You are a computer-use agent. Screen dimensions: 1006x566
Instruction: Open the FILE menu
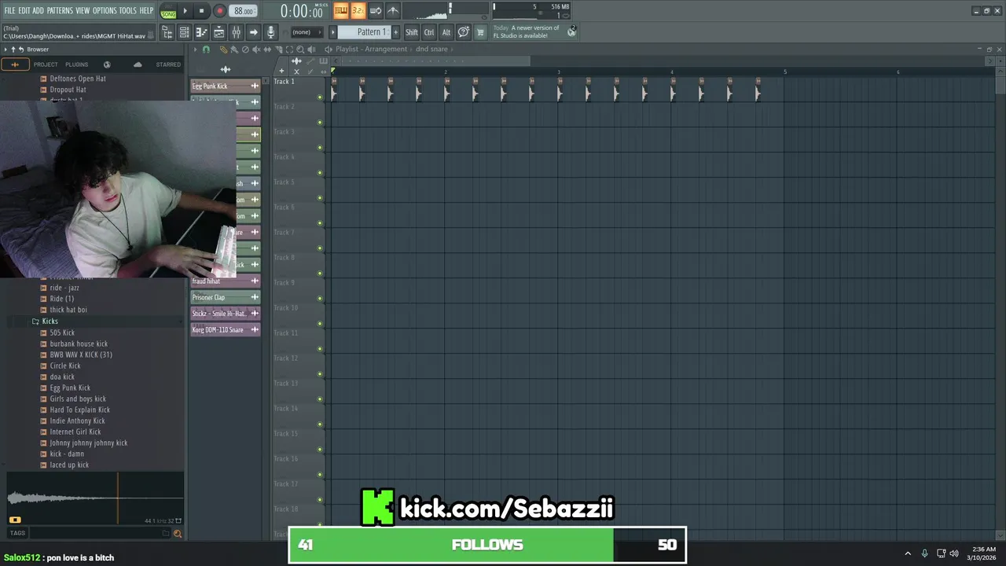(x=9, y=10)
